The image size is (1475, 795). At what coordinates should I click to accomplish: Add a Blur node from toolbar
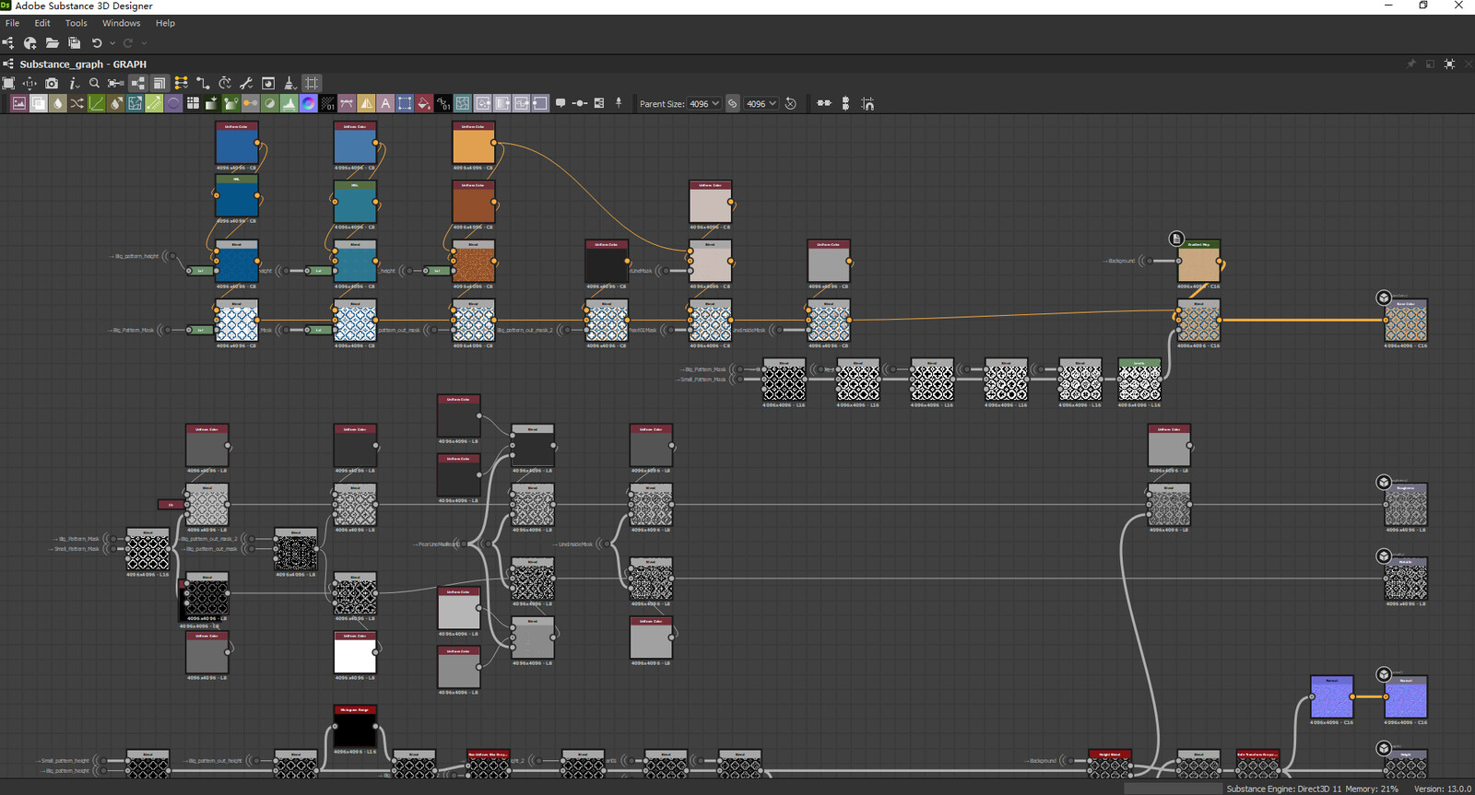click(x=57, y=103)
